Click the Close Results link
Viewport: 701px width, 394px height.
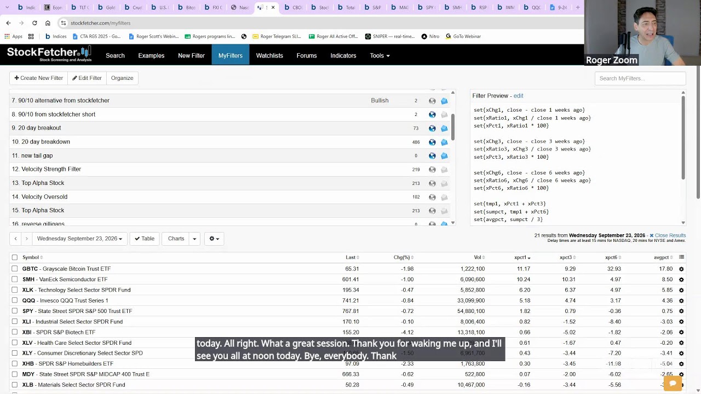668,235
